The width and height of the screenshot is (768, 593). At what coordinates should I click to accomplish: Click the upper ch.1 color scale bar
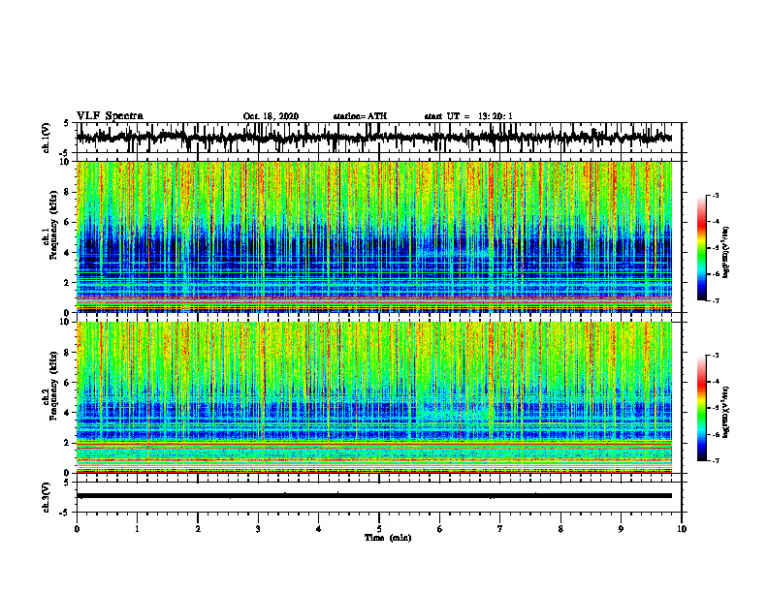pos(701,248)
